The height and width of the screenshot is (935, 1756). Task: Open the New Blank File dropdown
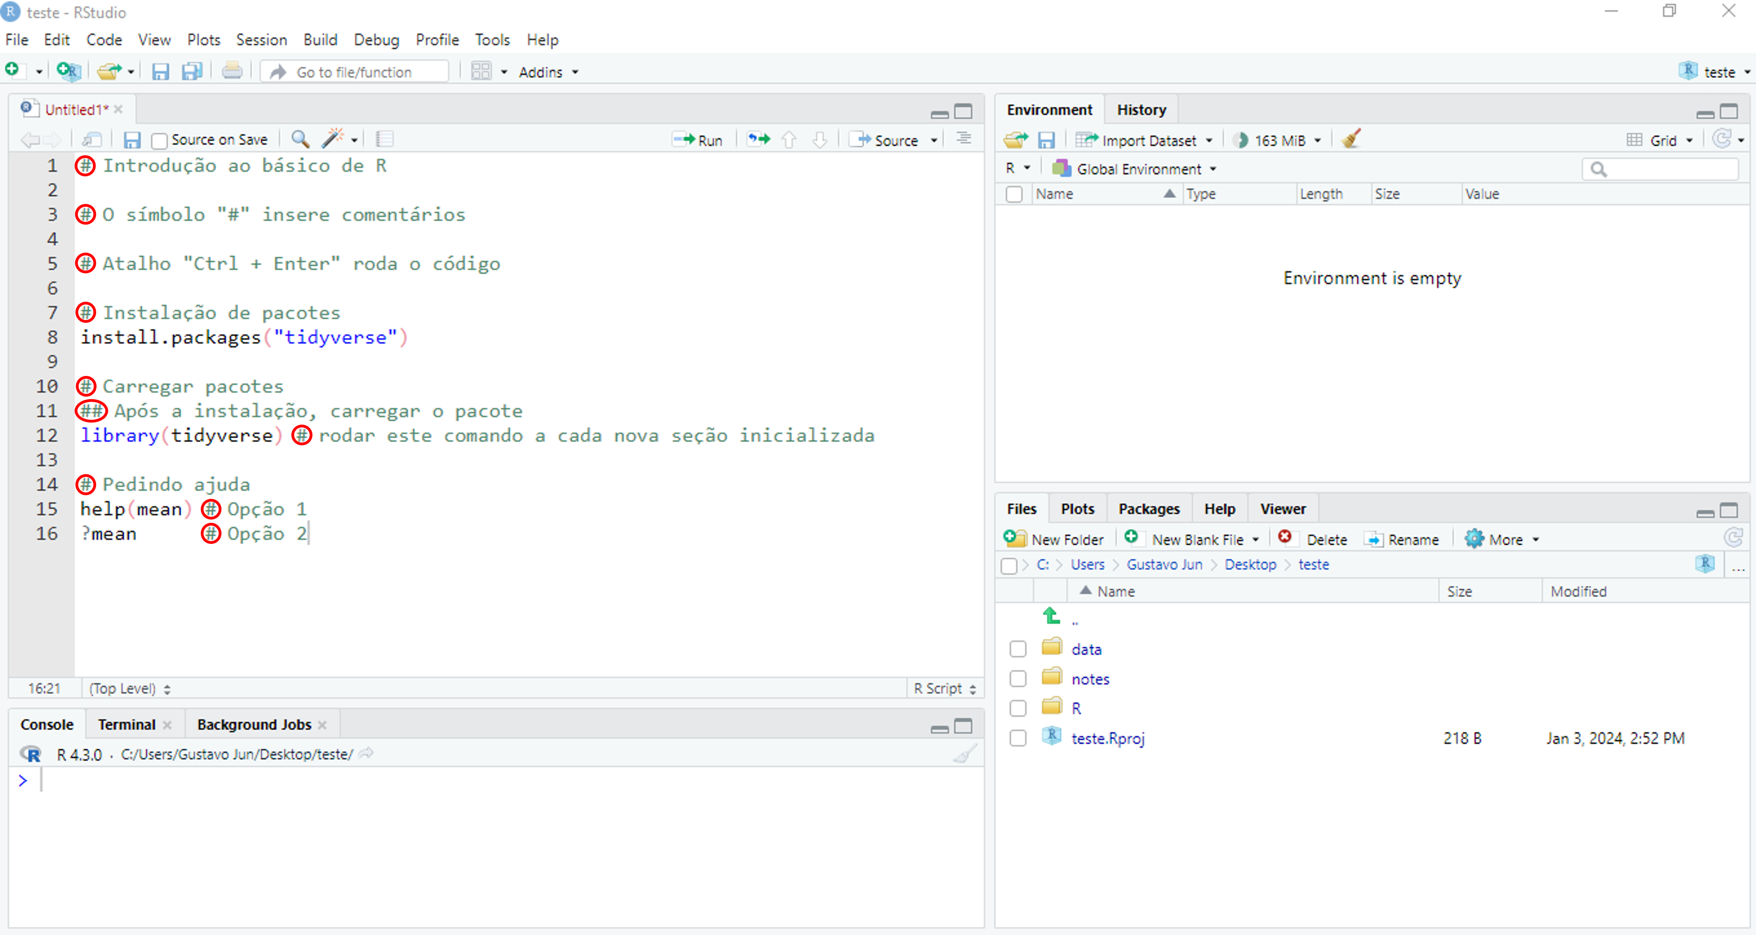pyautogui.click(x=1192, y=539)
